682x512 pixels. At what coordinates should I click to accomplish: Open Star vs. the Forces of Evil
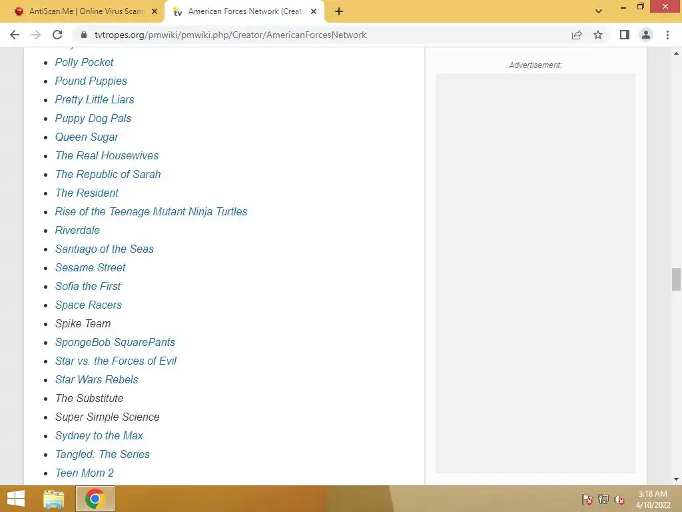[x=116, y=361]
